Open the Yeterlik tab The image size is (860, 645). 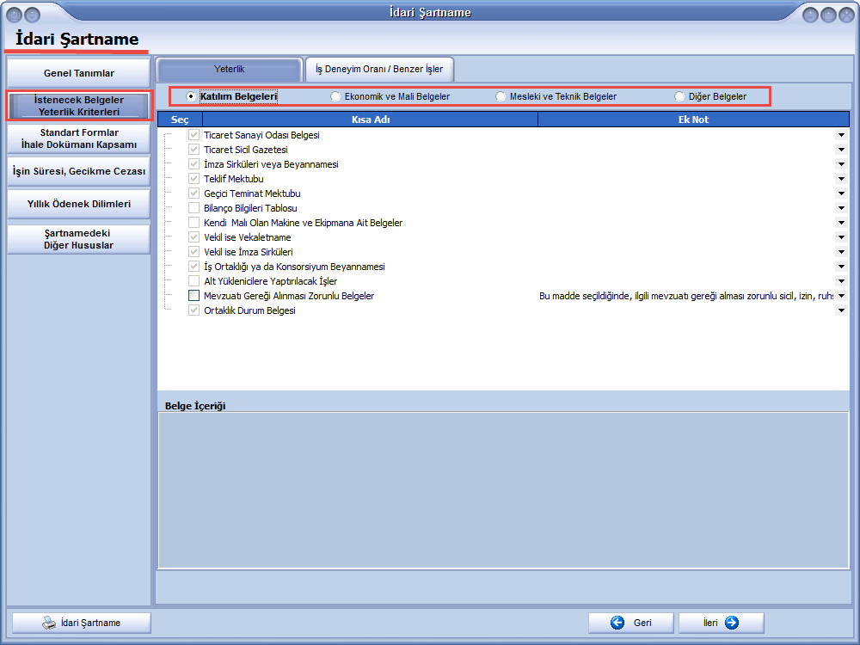click(230, 70)
